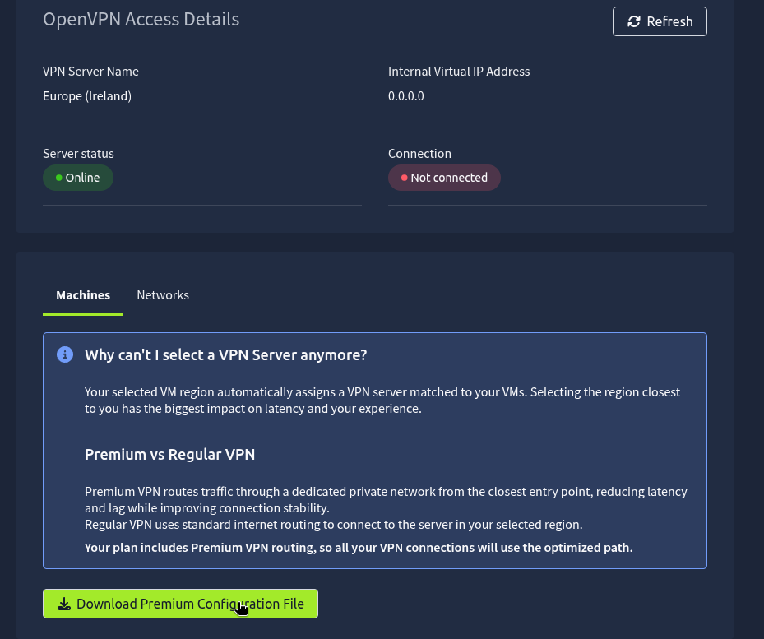Click the VPN Server Name label
Screen dimensions: 764x639
[90, 72]
